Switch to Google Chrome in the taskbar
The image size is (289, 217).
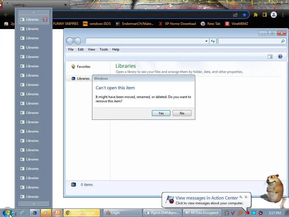(x=82, y=213)
